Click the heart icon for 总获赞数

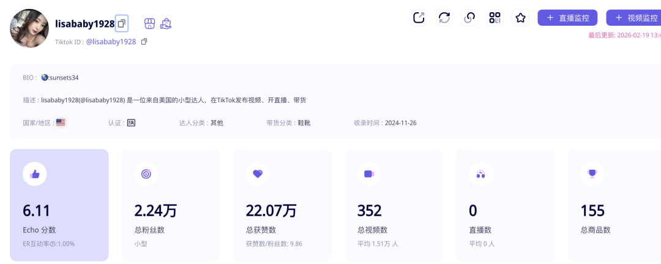258,174
